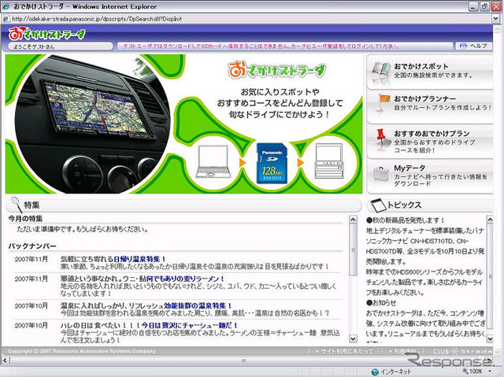The image size is (504, 377).
Task: Click the laptop illustration in the banner
Action: pyautogui.click(x=213, y=161)
